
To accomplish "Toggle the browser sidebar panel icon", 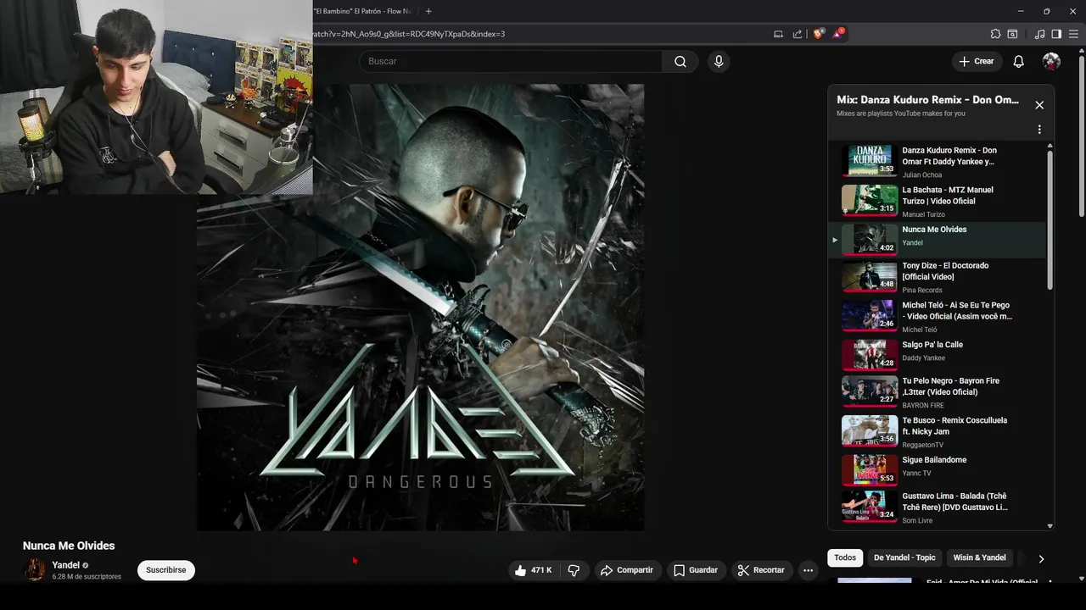I will point(1056,34).
